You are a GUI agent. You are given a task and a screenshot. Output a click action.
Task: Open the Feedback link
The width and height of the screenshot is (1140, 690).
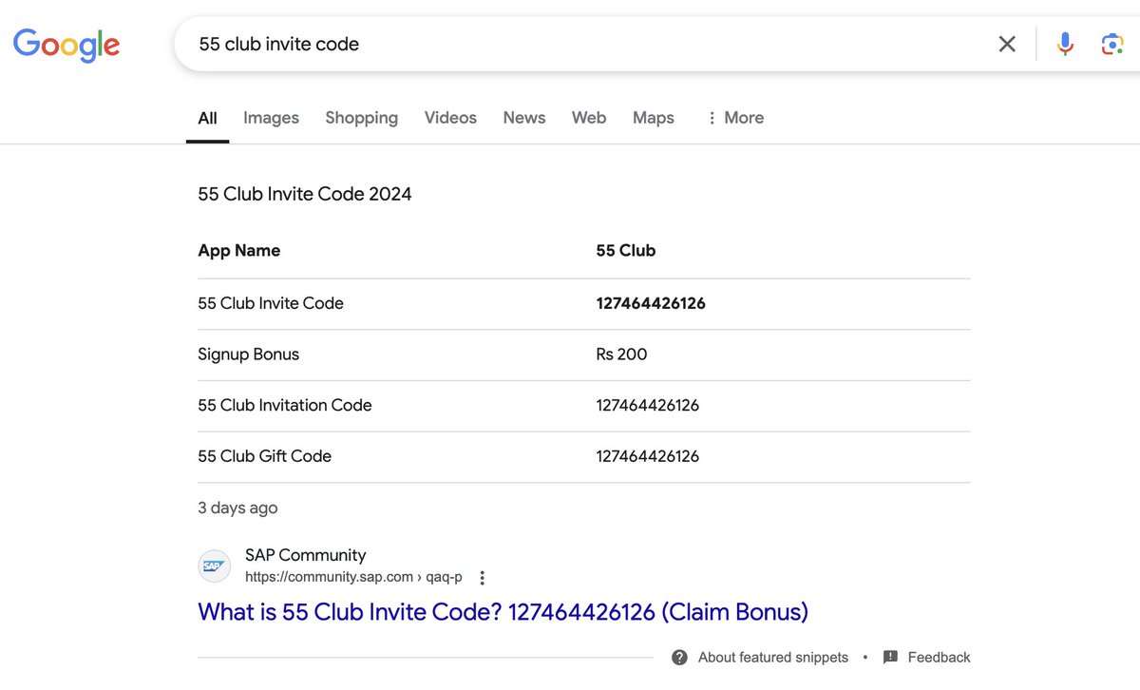tap(939, 658)
